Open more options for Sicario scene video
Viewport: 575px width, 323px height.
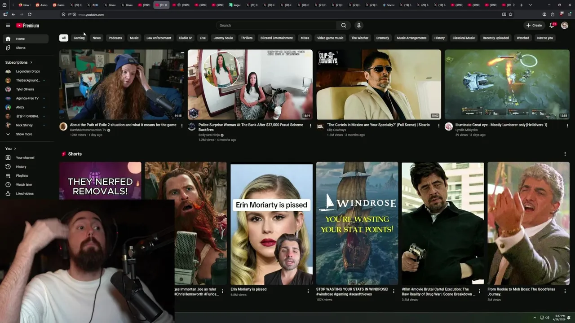coord(439,126)
